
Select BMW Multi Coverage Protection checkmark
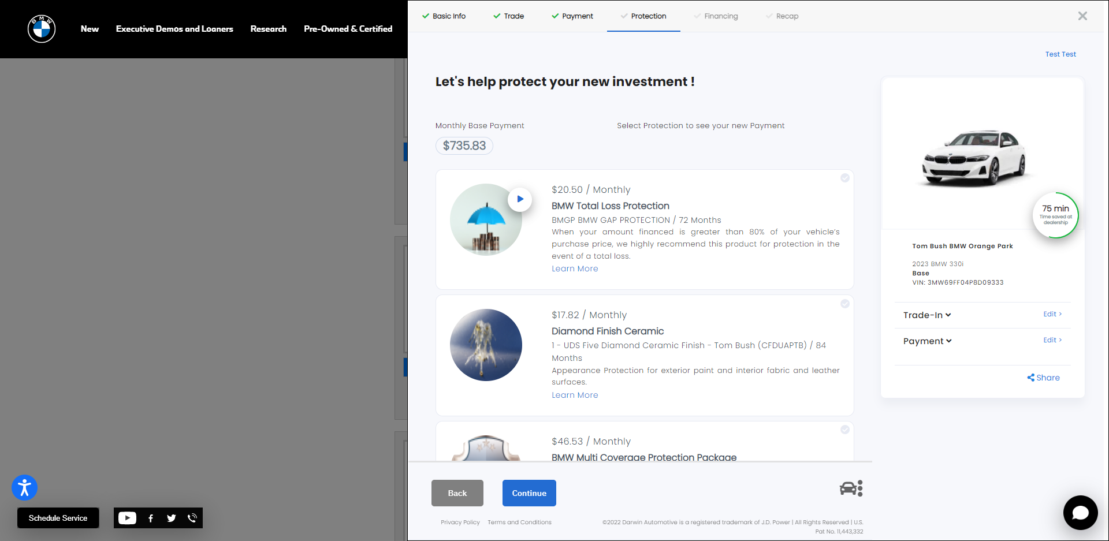pyautogui.click(x=845, y=430)
